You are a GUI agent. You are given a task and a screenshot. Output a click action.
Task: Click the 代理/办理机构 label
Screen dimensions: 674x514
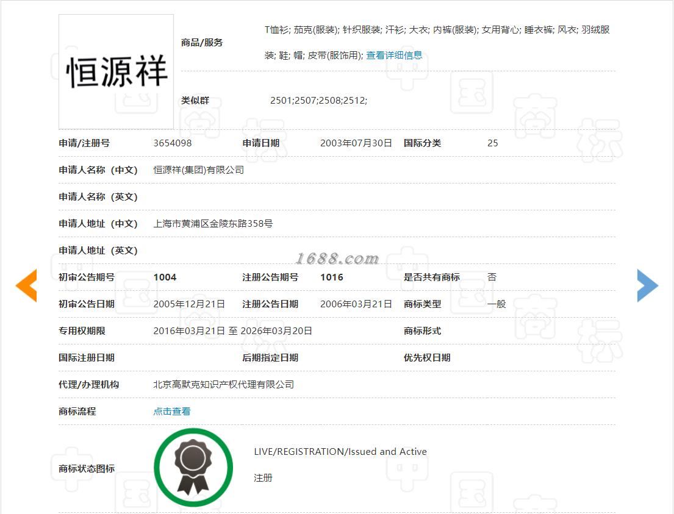click(x=88, y=385)
